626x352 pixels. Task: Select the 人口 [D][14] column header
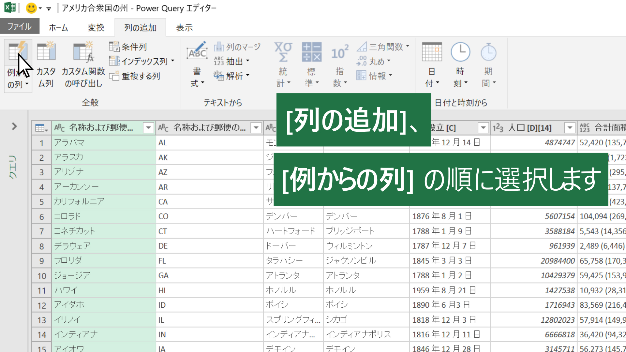534,128
